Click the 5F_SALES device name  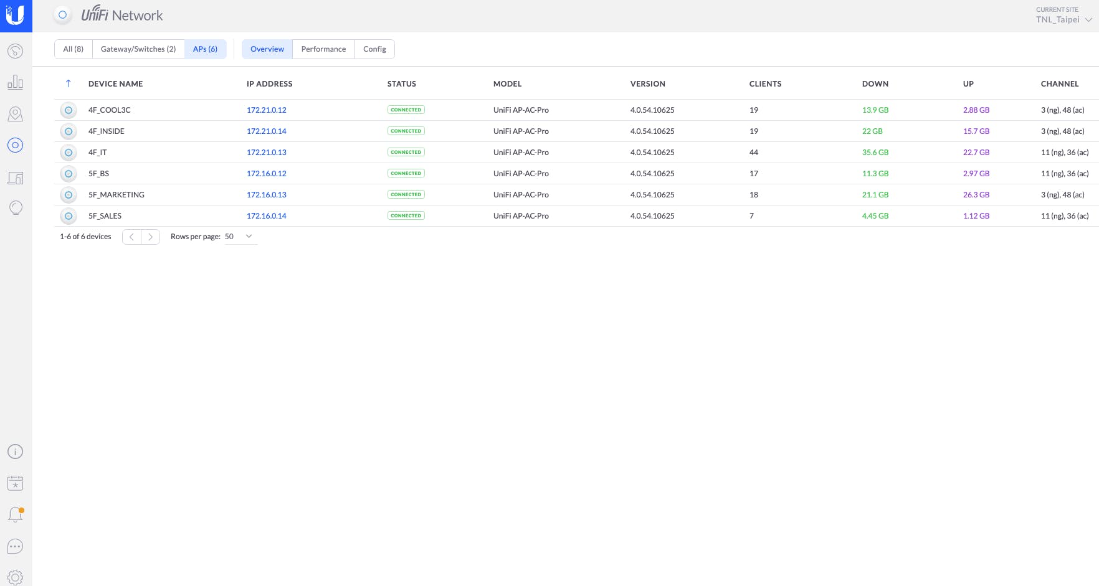(x=105, y=216)
